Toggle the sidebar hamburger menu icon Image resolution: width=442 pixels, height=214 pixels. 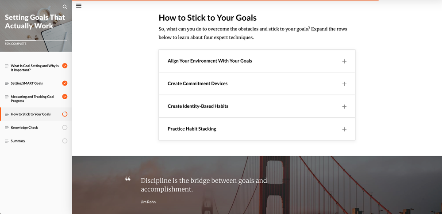pos(79,6)
